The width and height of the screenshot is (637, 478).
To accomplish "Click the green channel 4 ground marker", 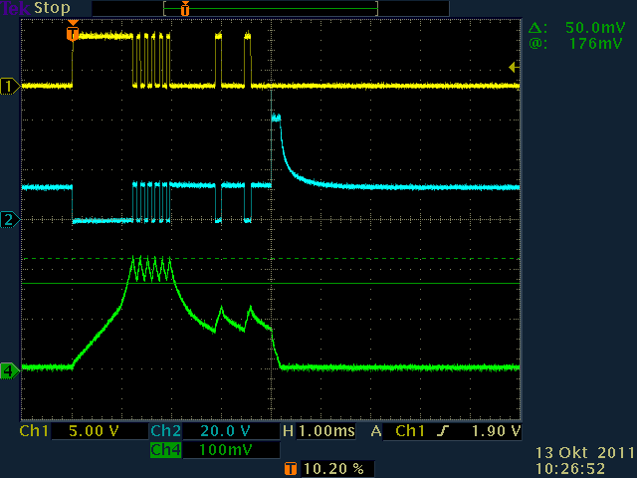I will click(11, 371).
